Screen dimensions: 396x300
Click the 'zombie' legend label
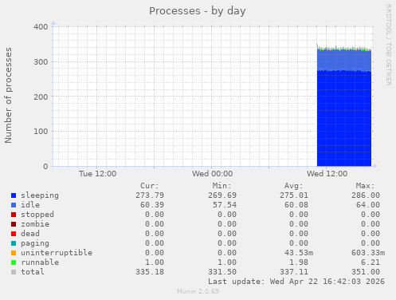click(x=35, y=224)
